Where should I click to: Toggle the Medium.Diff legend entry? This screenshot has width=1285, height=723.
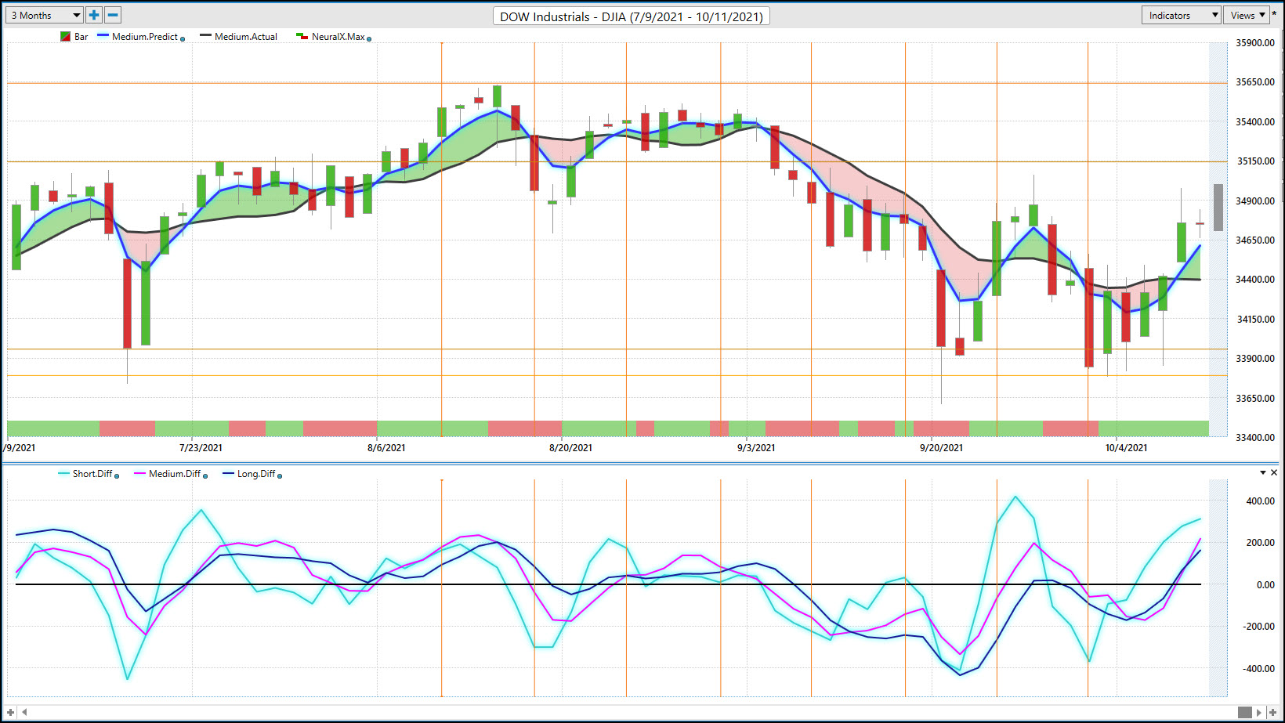tap(168, 474)
